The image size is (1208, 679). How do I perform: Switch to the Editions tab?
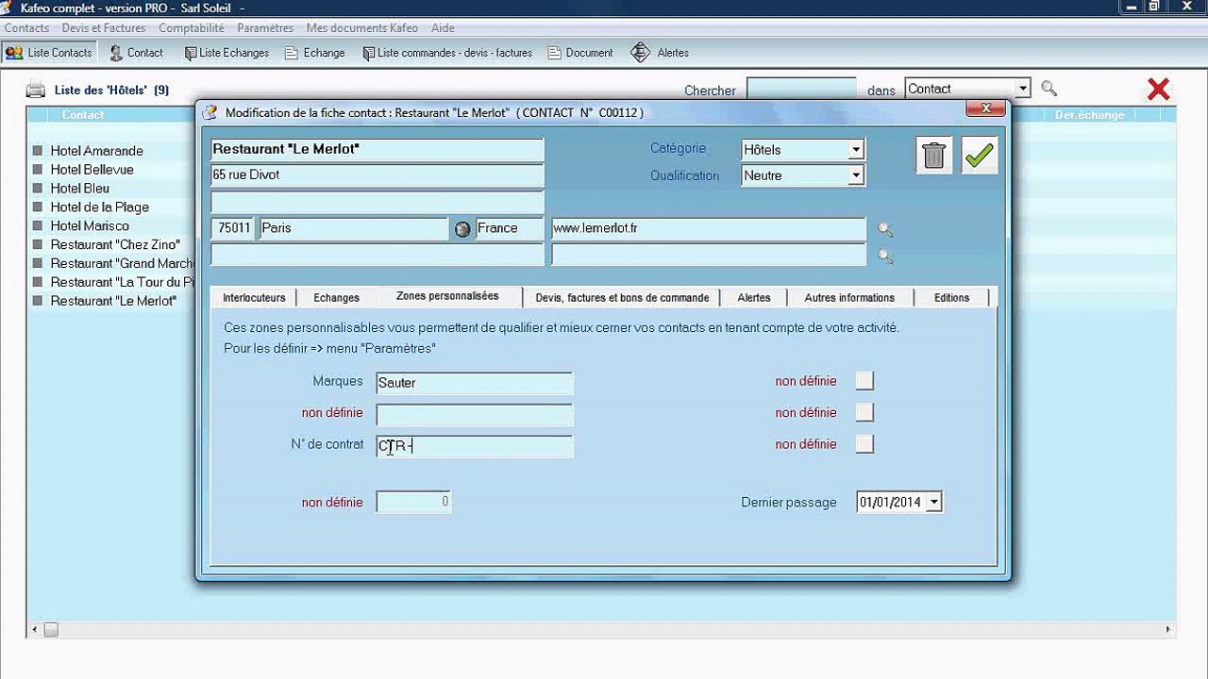951,298
